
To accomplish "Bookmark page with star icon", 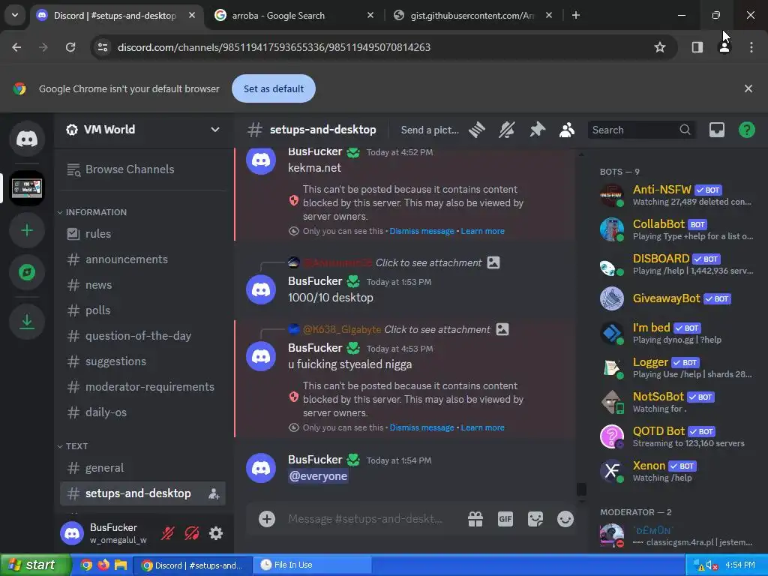I will [x=660, y=47].
